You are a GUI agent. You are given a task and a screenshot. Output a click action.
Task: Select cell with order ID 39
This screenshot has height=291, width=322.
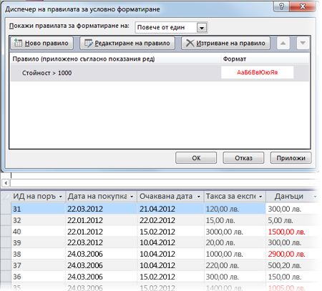coord(38,242)
